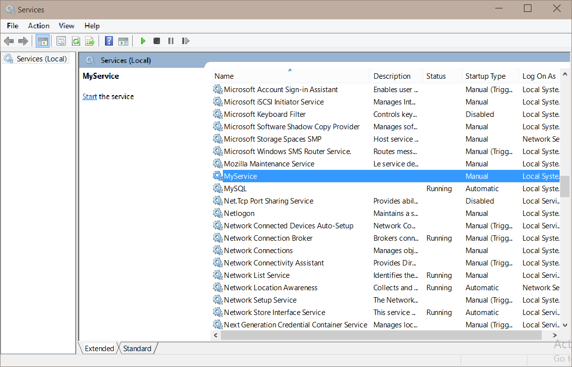Viewport: 572px width, 367px height.
Task: Select Services (Local) in the console tree
Action: pos(41,59)
